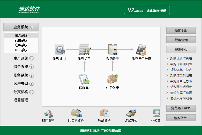Select POS 系统 in the sidebar submenu

point(21,50)
